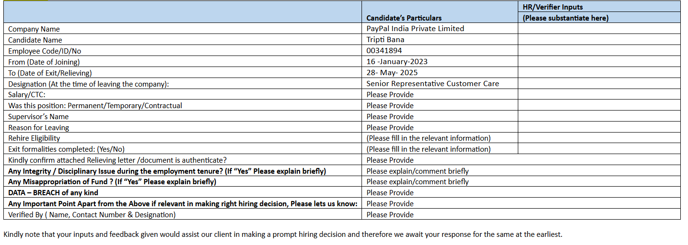Click "Please Provide" in the Supervisor's Name row
688x245 pixels.
[x=390, y=117]
